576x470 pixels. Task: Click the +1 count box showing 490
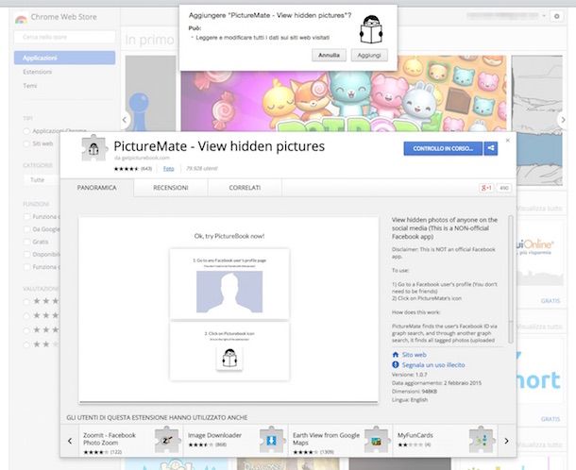pos(504,188)
